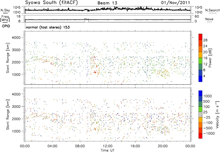This screenshot has width=220, height=152.
Task: Click the 4 tick on Power colorbar
Action: click(x=204, y=76)
